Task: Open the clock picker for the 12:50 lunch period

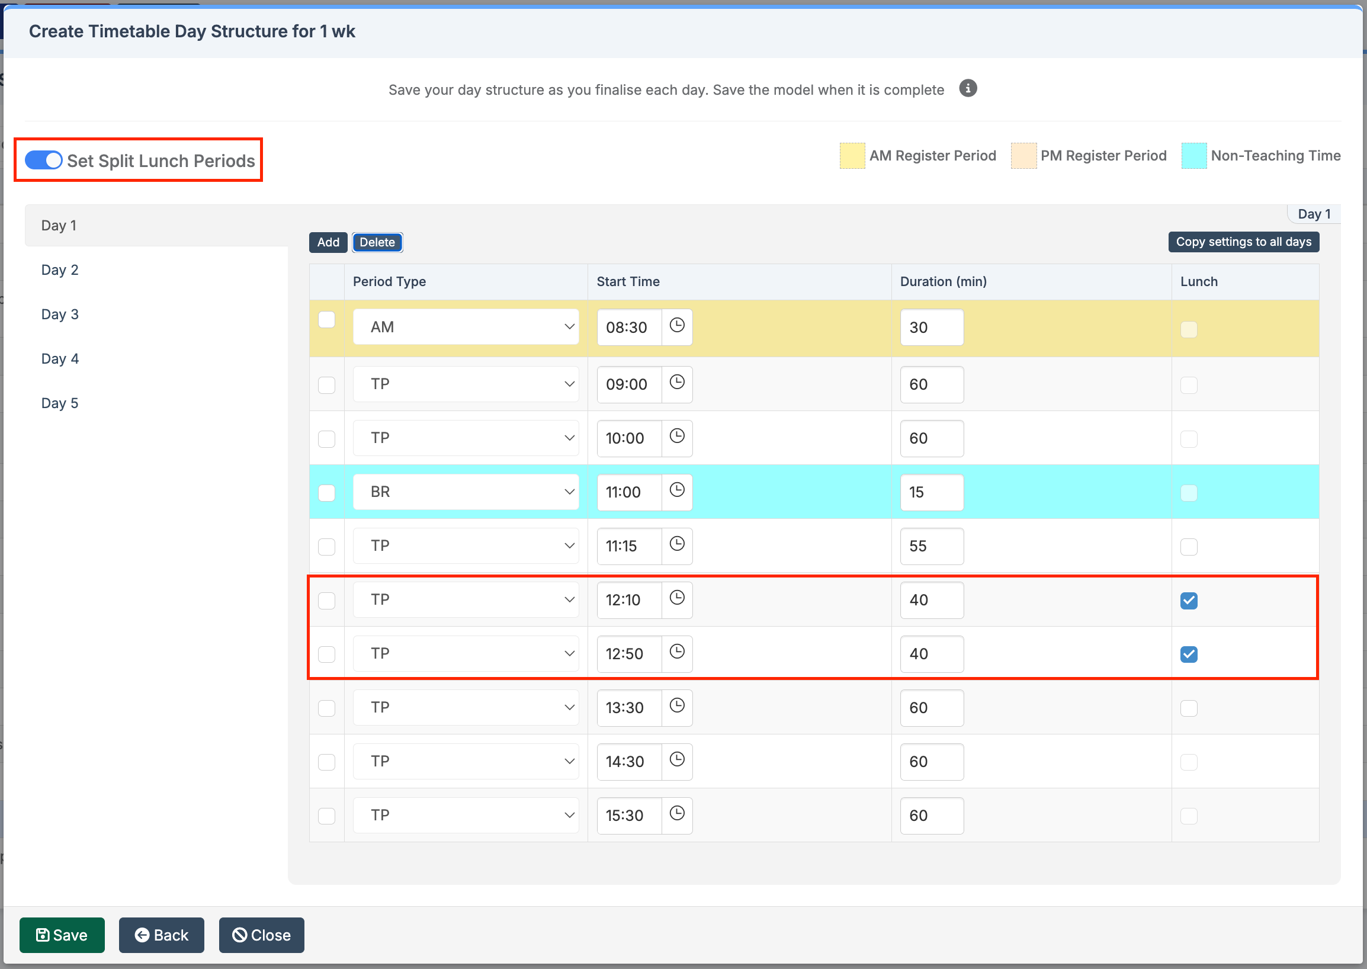Action: tap(677, 653)
